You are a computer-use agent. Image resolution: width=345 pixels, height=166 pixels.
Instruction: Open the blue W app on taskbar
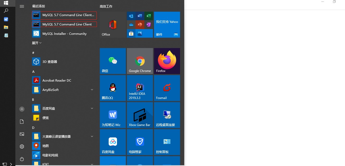[x=6, y=19]
